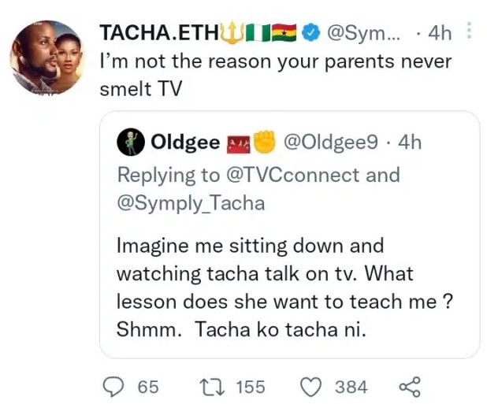Click the quoted tweet's 4h timestamp
This screenshot has height=404, width=487.
(x=411, y=143)
